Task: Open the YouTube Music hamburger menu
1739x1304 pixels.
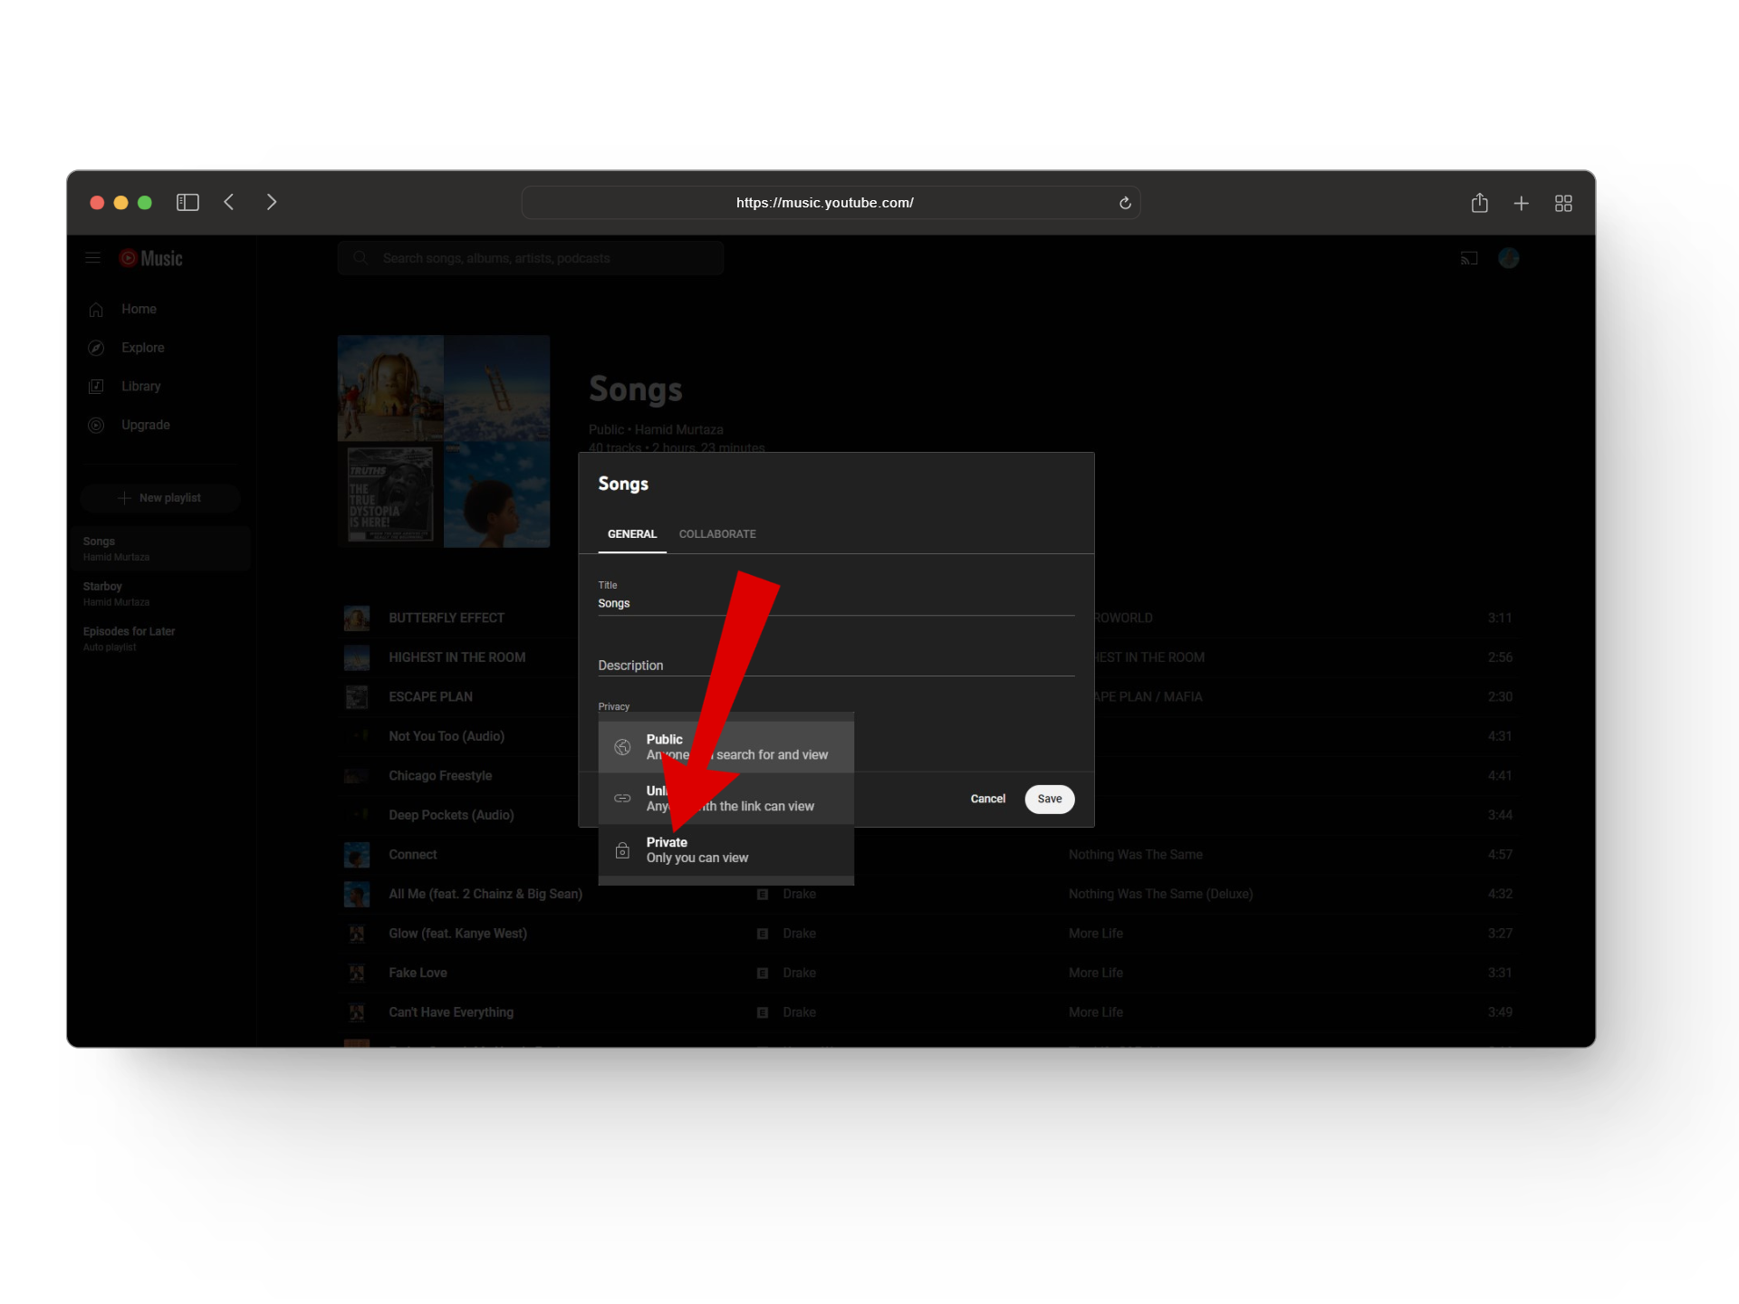Action: point(92,258)
